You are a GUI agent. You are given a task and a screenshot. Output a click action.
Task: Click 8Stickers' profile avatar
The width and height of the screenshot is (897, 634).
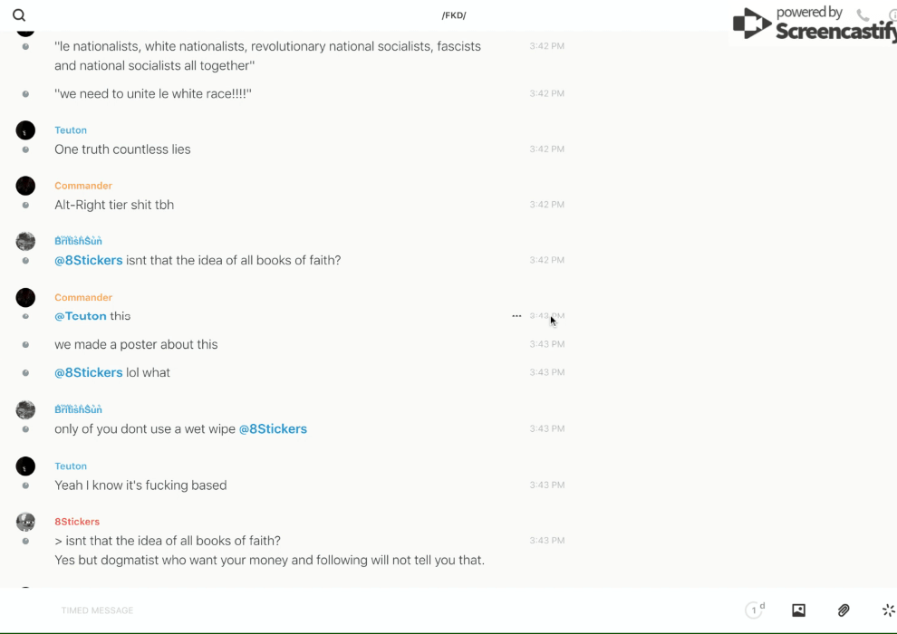pos(25,522)
